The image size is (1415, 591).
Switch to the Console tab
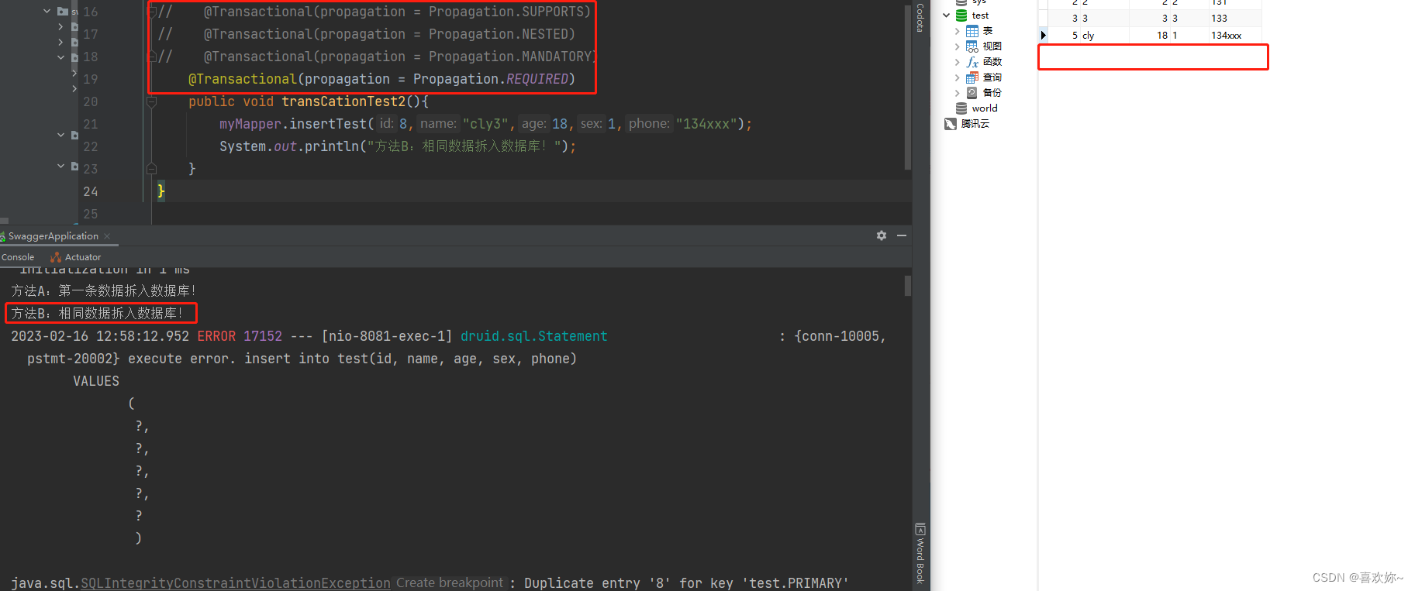18,257
